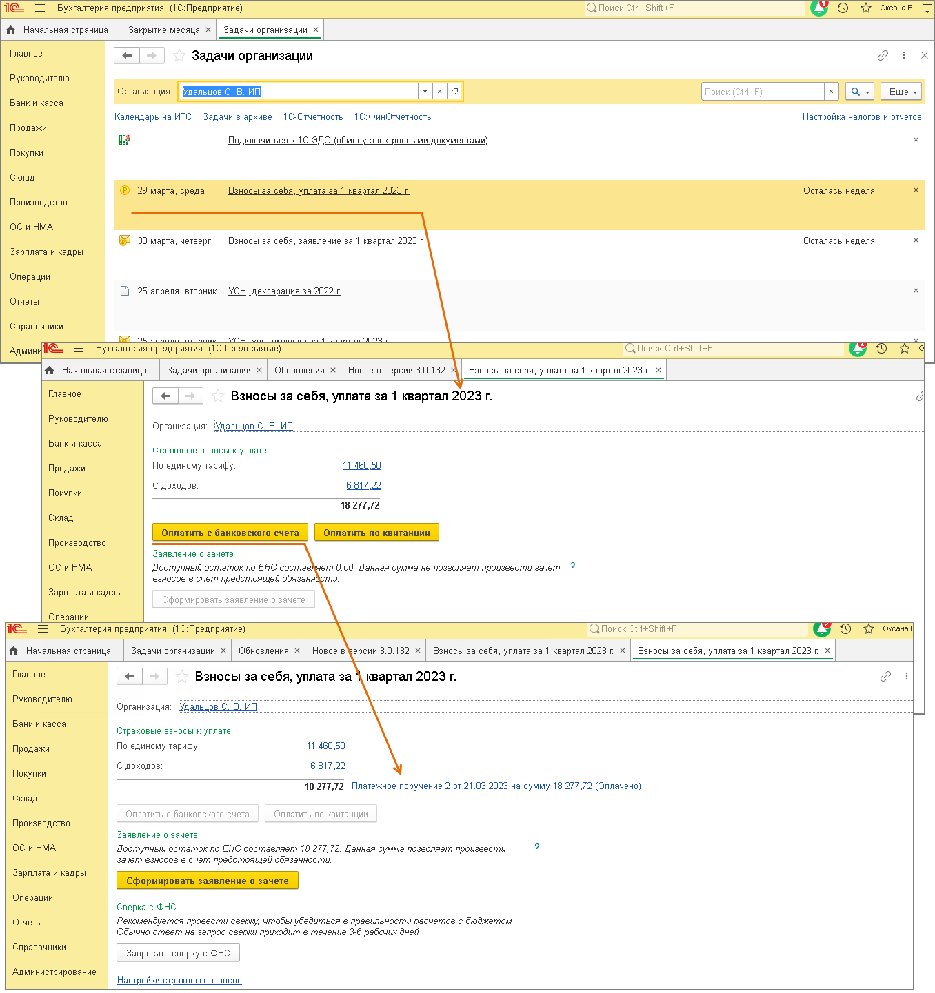
Task: Click 1С-ЭДО icon in task list
Action: tap(125, 140)
